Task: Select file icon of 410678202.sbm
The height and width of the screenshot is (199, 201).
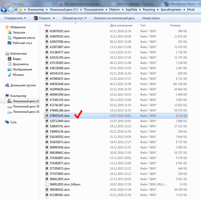Action: pyautogui.click(x=47, y=31)
